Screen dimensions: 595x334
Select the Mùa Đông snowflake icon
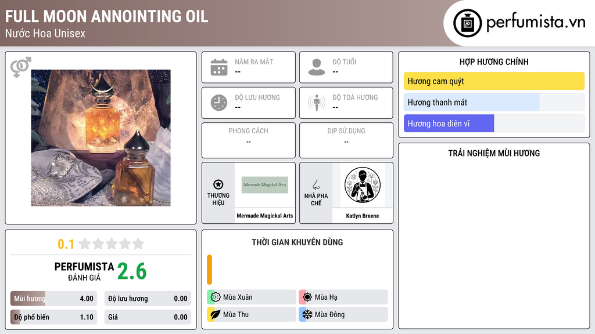tap(307, 314)
